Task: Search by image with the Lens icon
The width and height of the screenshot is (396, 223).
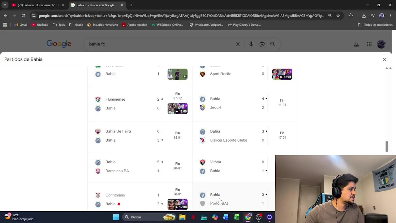Action: 262,44
